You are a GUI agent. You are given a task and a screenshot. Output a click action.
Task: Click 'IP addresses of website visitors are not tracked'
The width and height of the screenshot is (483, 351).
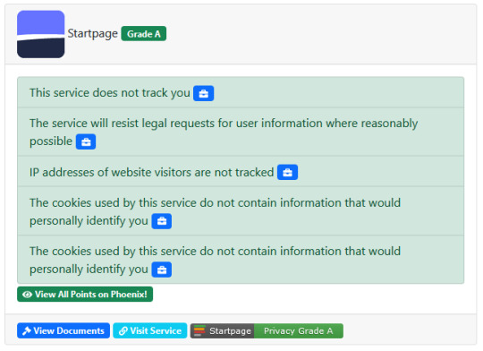[x=151, y=173]
